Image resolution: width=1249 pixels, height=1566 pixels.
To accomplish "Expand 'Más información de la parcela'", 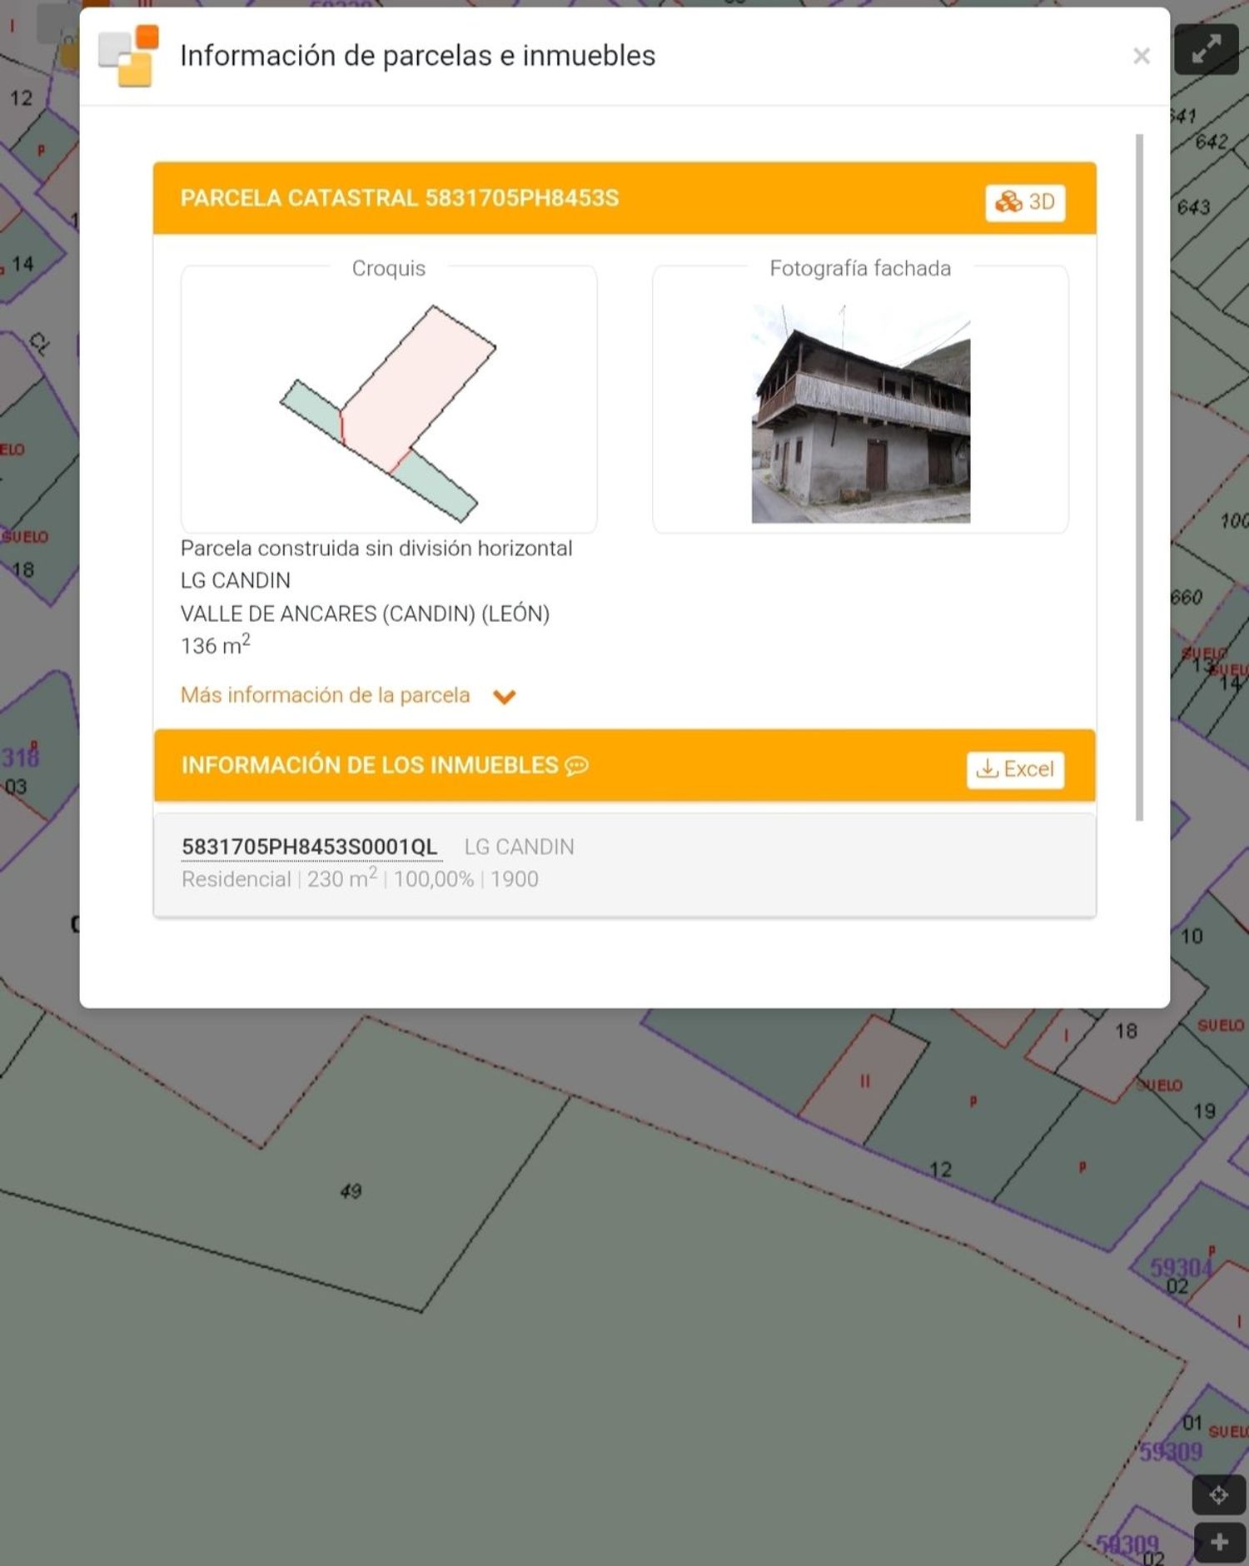I will coord(325,695).
